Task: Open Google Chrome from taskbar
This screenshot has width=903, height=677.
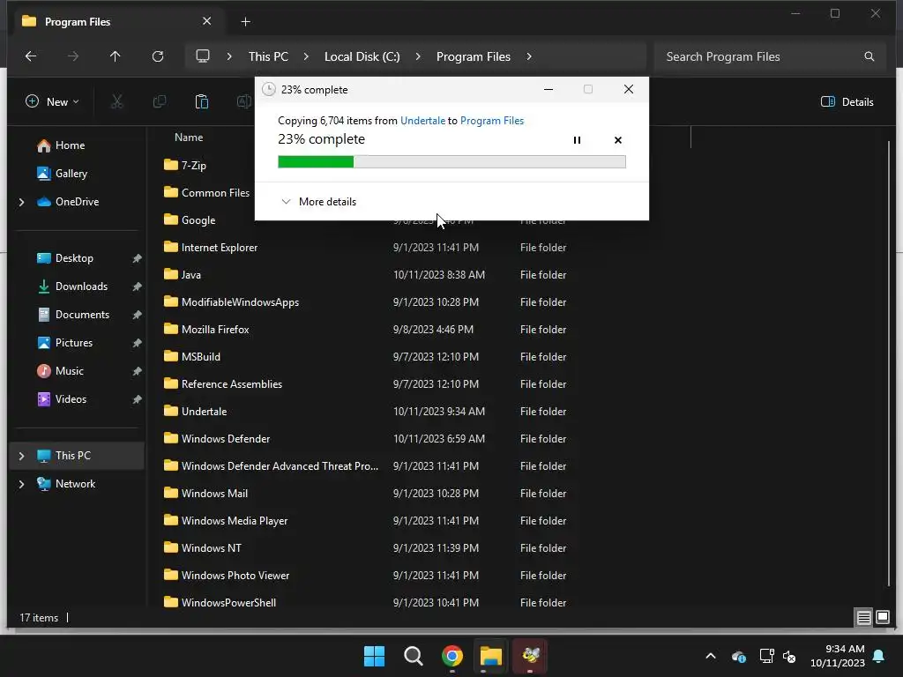Action: pos(452,656)
